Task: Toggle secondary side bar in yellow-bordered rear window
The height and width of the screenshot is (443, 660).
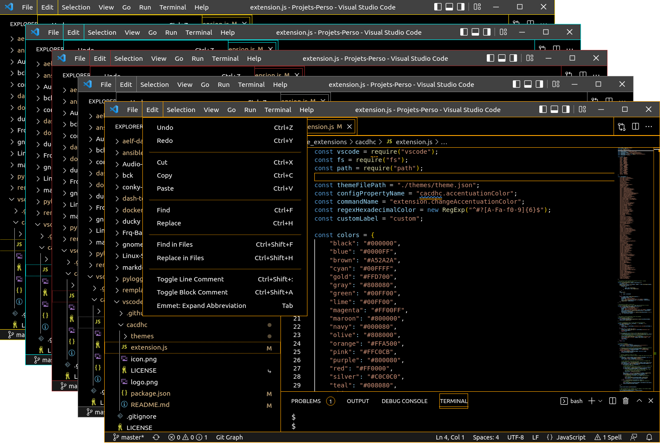Action: 461,7
